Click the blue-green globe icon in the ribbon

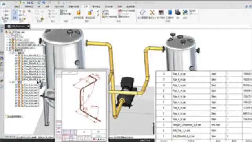[x=185, y=13]
